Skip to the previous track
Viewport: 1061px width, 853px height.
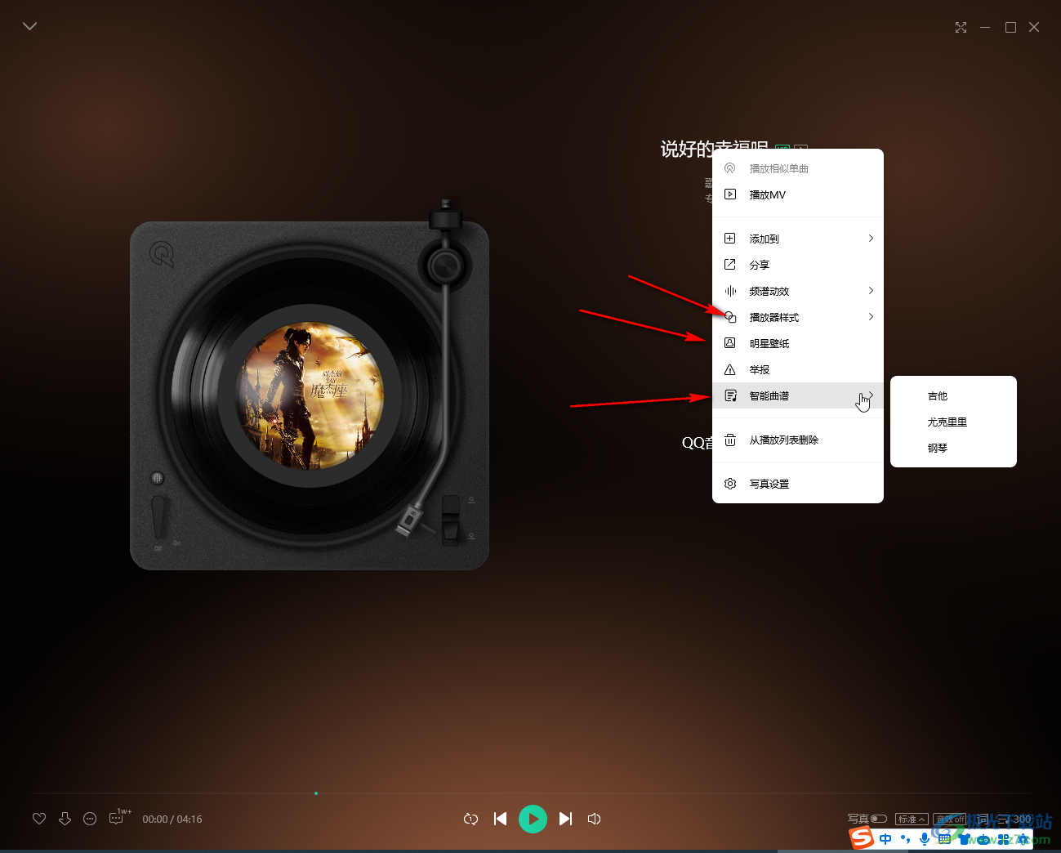pyautogui.click(x=501, y=819)
